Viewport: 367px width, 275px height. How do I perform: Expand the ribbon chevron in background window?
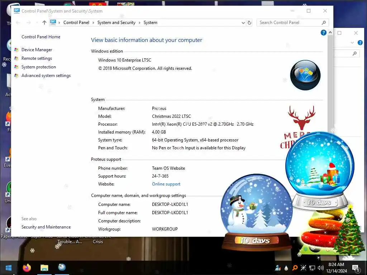[x=352, y=43]
